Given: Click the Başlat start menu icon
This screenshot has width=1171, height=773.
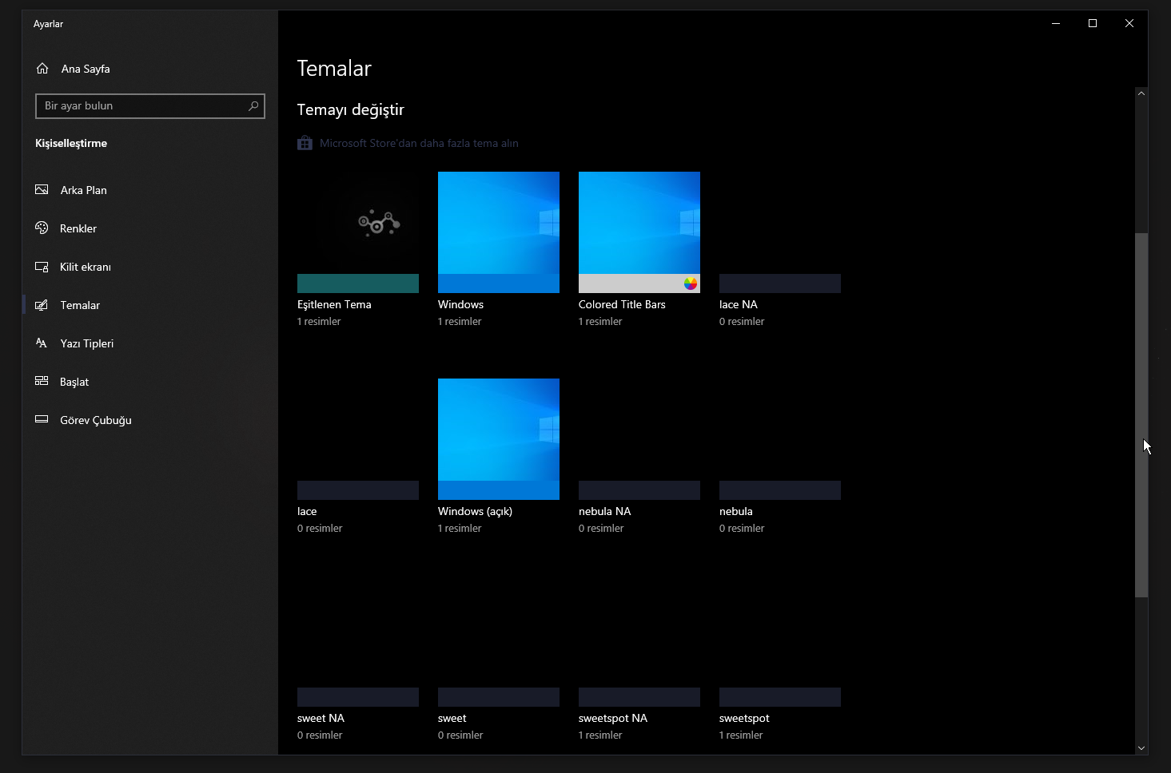Looking at the screenshot, I should pyautogui.click(x=42, y=382).
